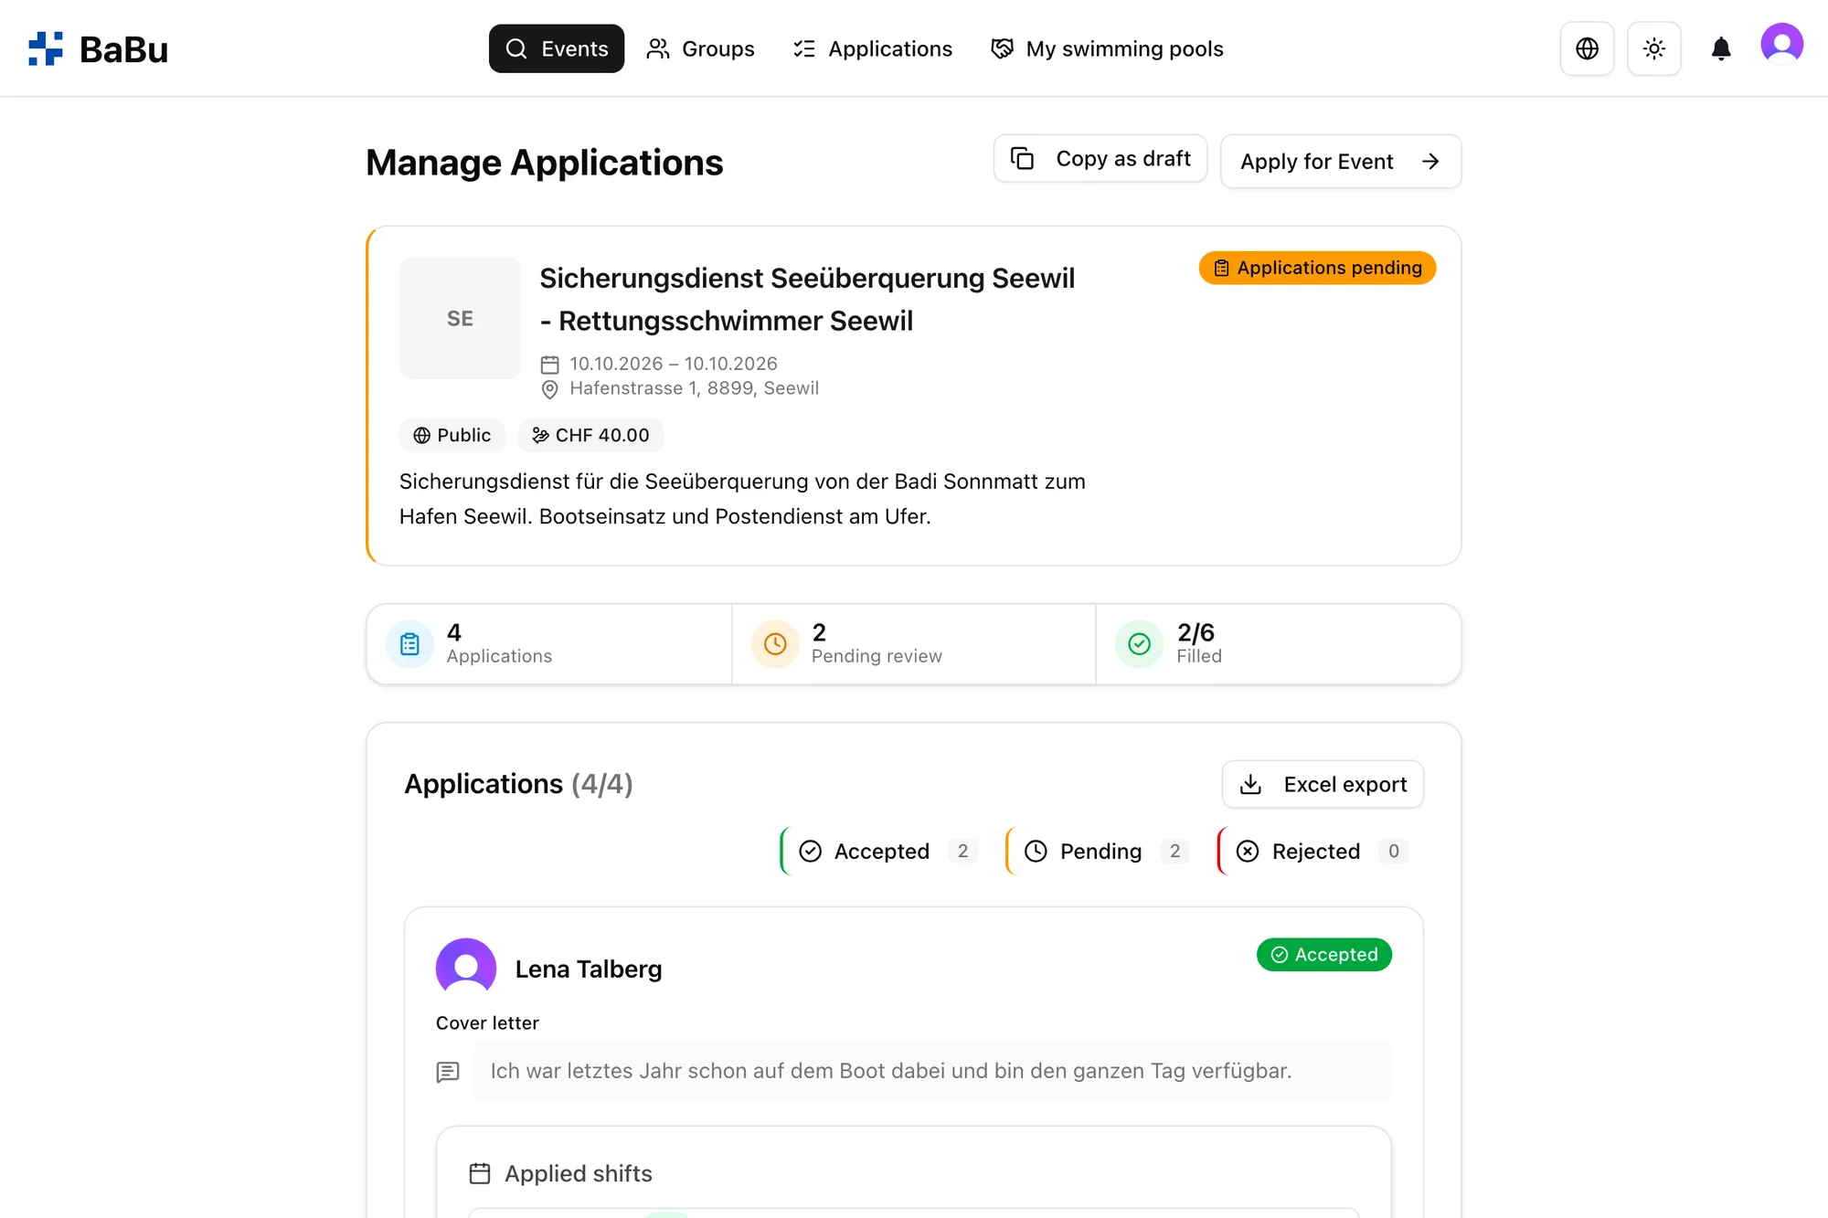The height and width of the screenshot is (1218, 1828).
Task: Click the cover letter message icon
Action: (448, 1072)
